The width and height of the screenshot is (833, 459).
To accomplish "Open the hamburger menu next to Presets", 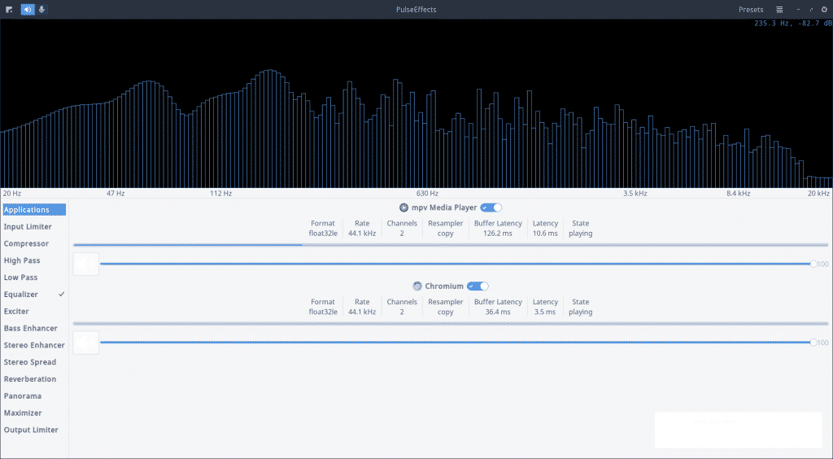I will pos(779,10).
